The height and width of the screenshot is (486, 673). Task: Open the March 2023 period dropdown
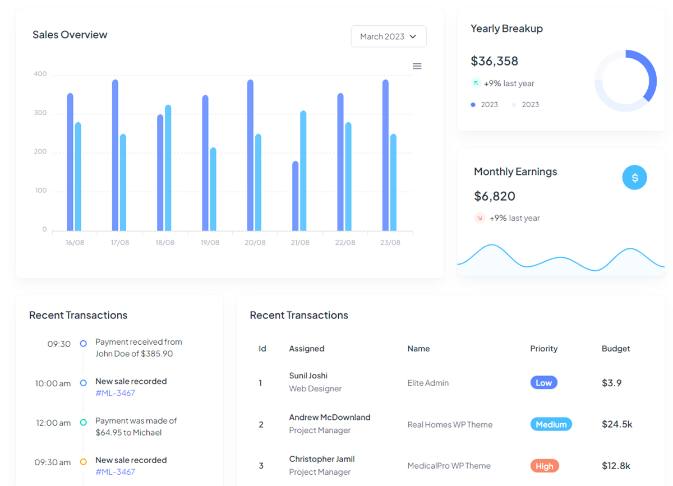389,36
